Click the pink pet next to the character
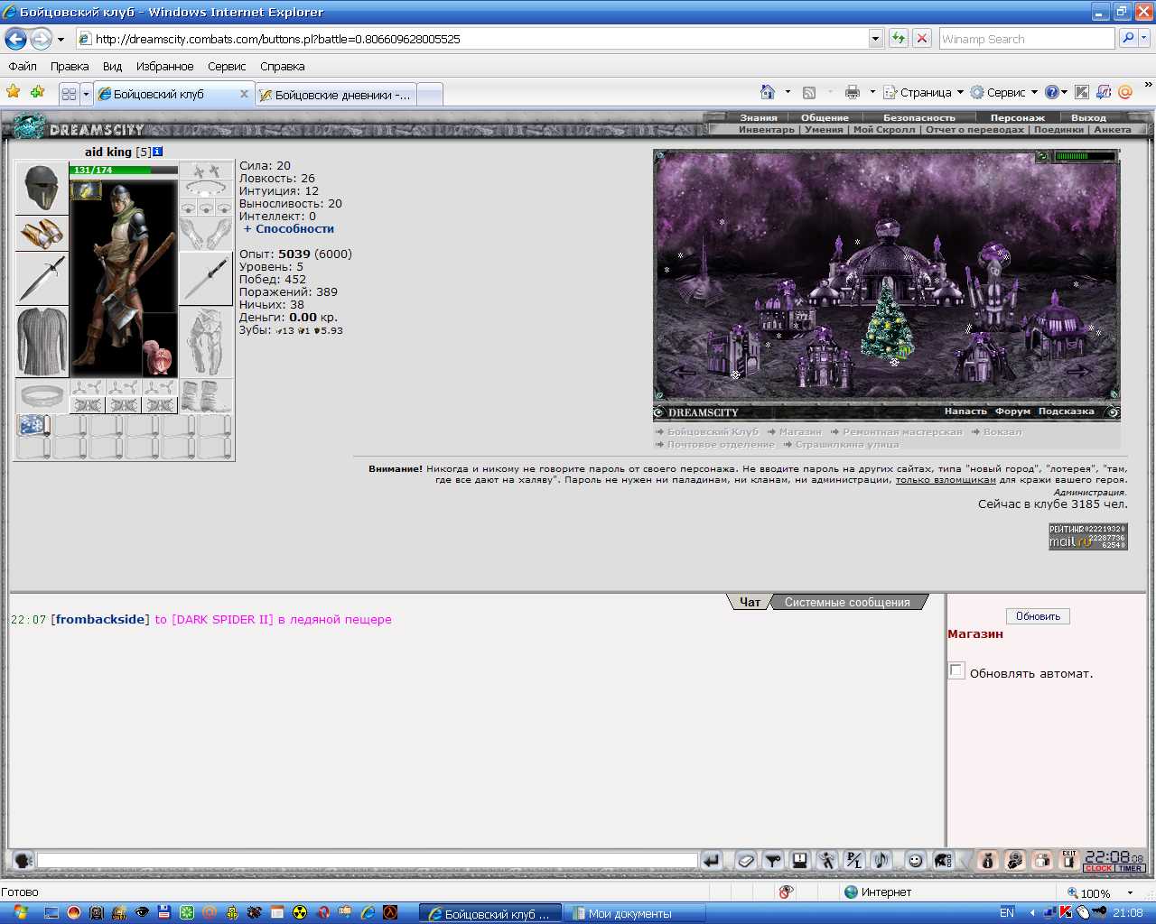Screen dimensions: 1156x924 click(x=159, y=358)
